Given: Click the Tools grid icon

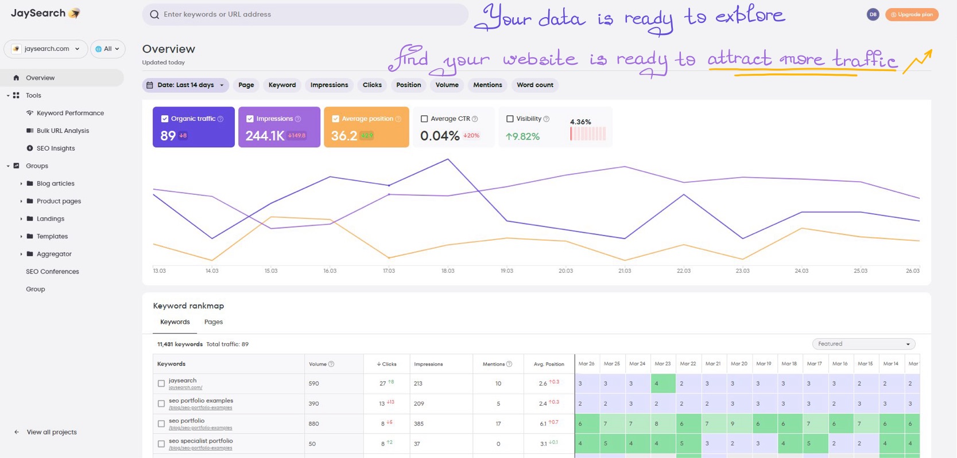Looking at the screenshot, I should coord(16,96).
